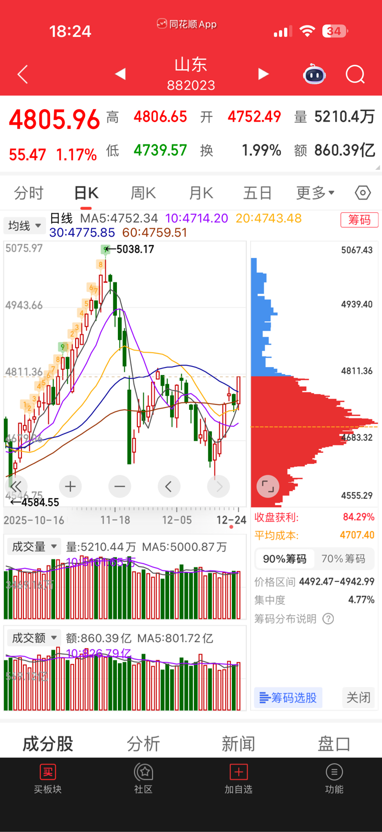
Task: Expand quote details corner triangle
Action: [378, 168]
